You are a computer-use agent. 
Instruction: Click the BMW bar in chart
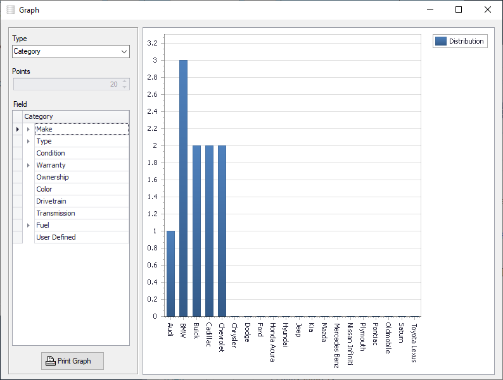184,188
